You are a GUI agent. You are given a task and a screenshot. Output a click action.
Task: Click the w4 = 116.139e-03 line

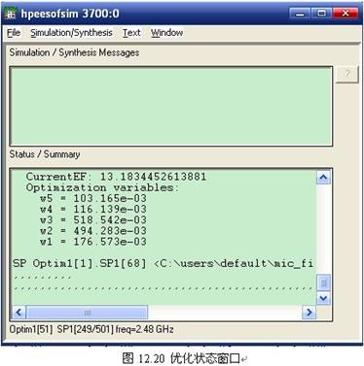(x=93, y=210)
